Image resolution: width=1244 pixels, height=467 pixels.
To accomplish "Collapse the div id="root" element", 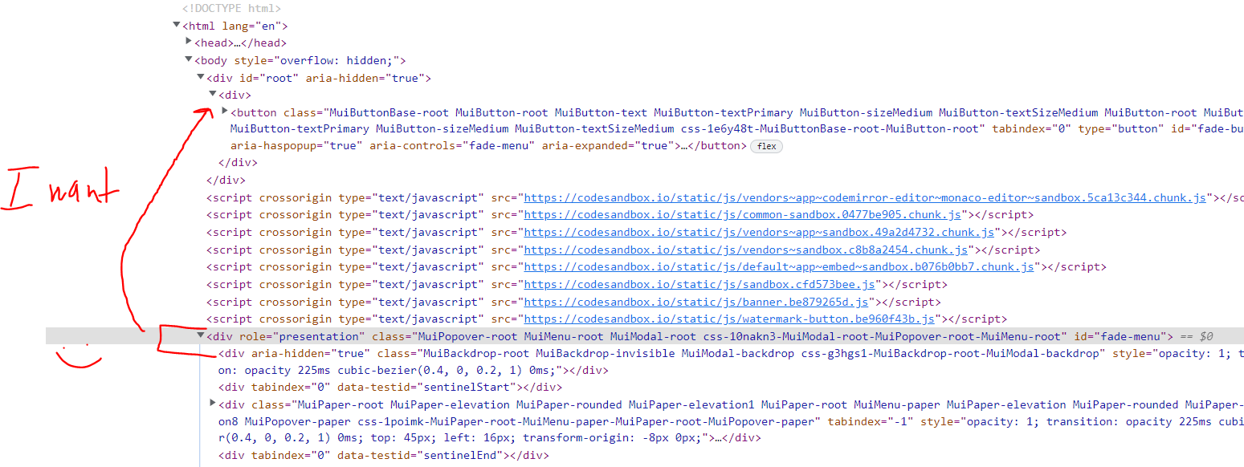I will coord(200,77).
